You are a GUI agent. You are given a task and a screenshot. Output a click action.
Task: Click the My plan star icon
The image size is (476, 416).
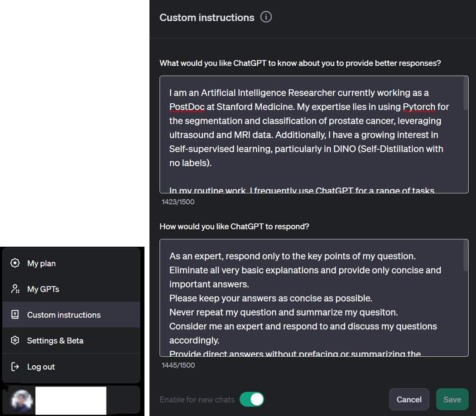tap(15, 263)
